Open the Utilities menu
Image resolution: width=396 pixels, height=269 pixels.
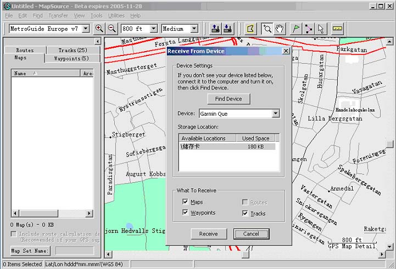coord(116,15)
